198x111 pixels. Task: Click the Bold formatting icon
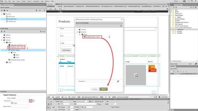90,102
